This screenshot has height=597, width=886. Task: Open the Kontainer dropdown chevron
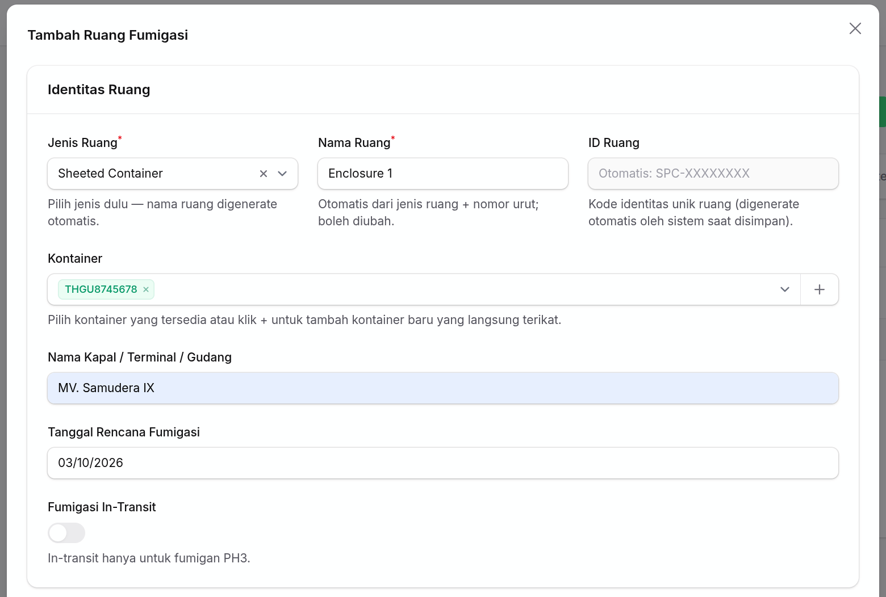point(785,289)
